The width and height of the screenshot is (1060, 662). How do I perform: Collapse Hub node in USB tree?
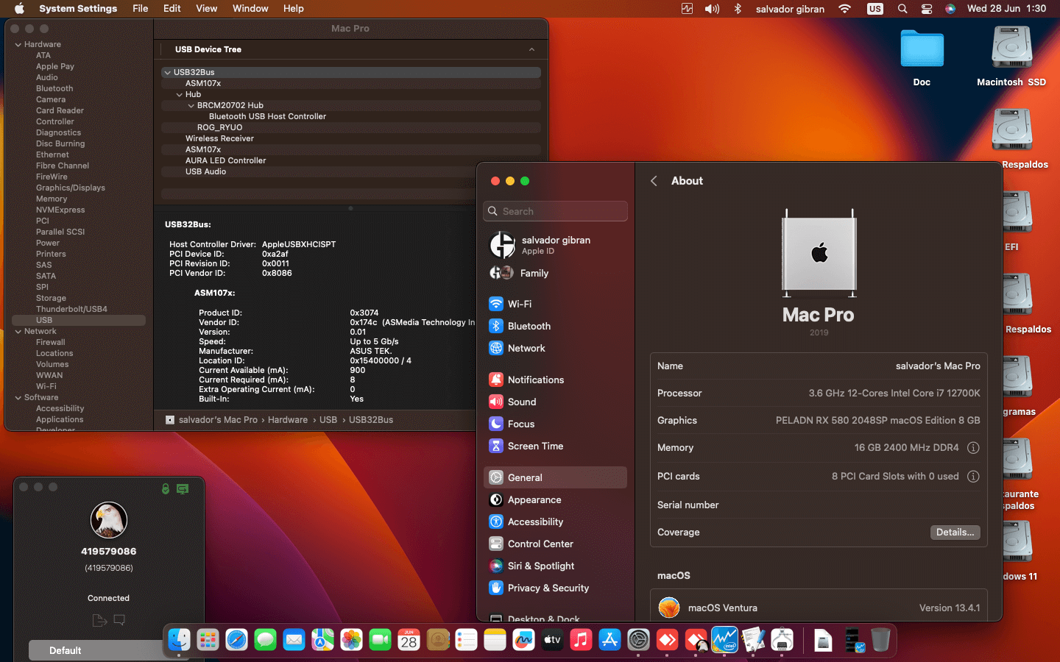(x=179, y=95)
